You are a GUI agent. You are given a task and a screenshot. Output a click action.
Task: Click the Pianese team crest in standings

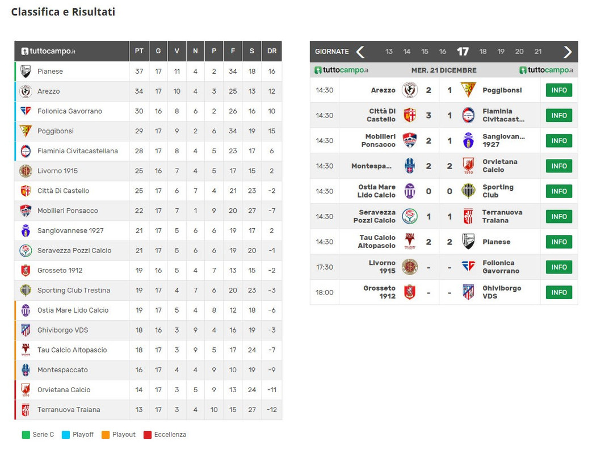(26, 72)
